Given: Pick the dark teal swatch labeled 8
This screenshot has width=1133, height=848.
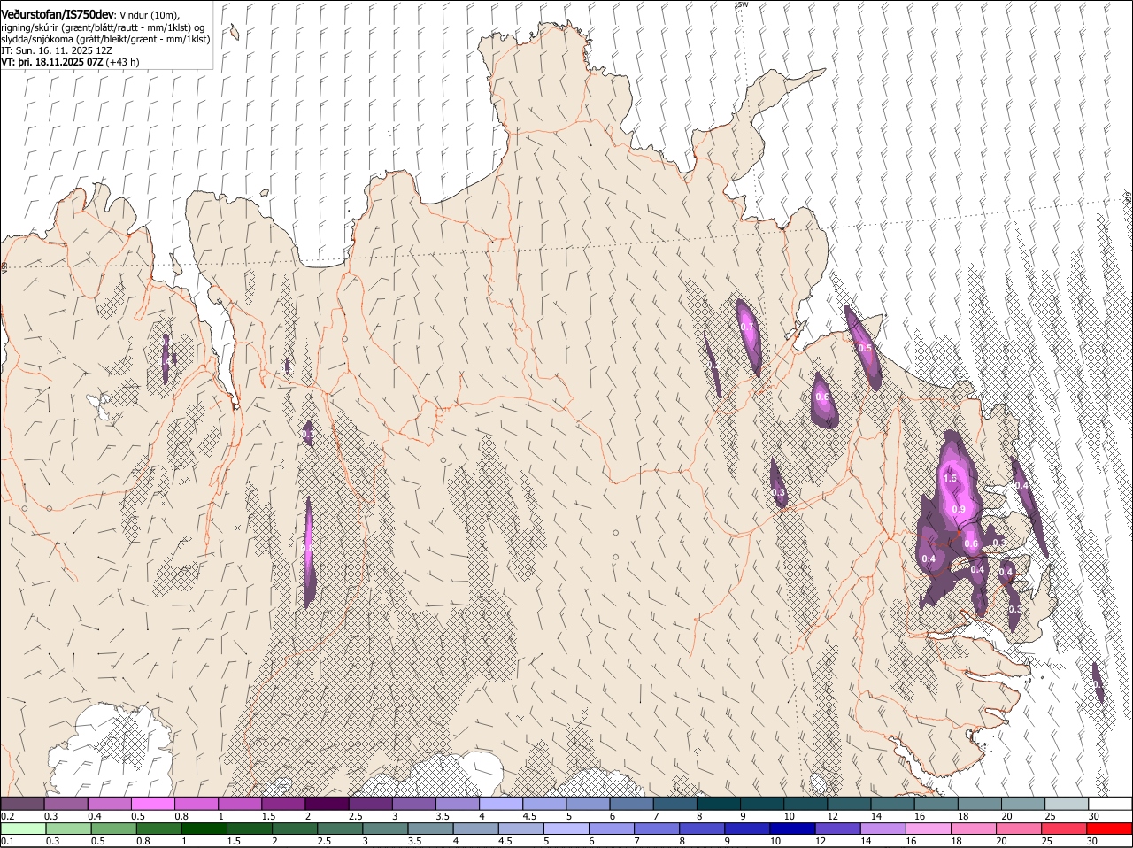Looking at the screenshot, I should (x=719, y=804).
